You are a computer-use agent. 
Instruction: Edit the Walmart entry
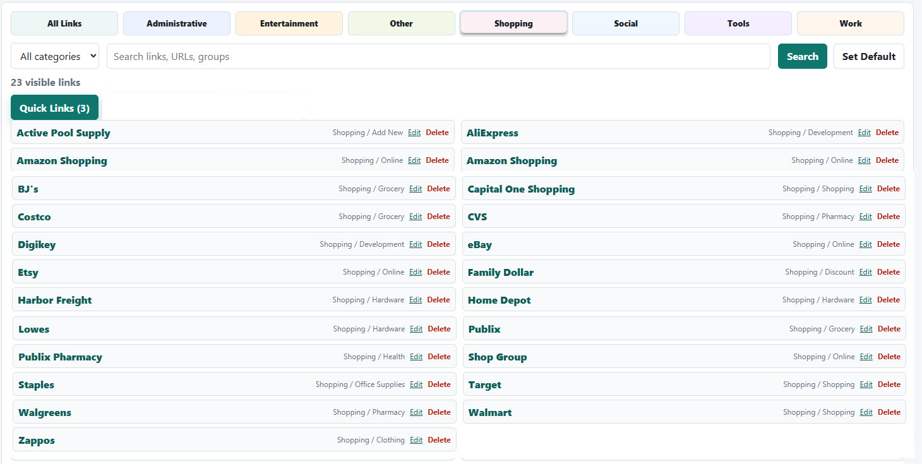866,412
